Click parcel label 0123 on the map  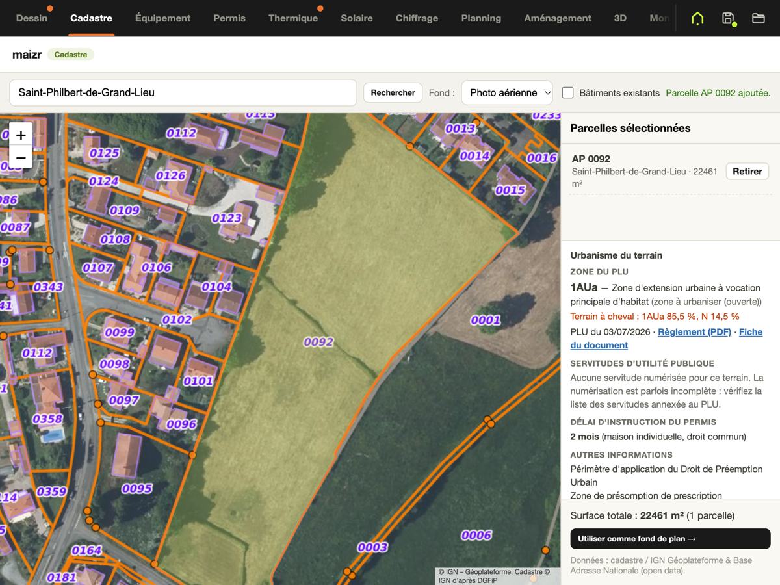point(227,218)
